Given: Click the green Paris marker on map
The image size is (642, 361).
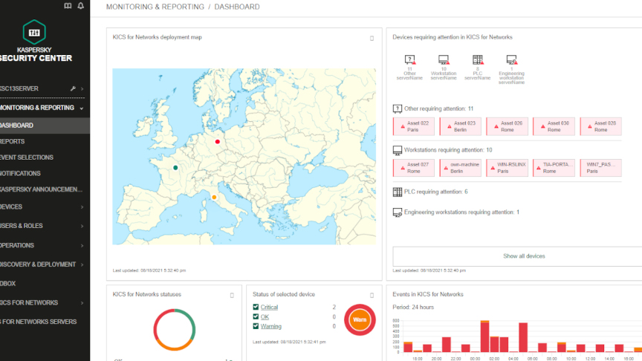Looking at the screenshot, I should [175, 167].
